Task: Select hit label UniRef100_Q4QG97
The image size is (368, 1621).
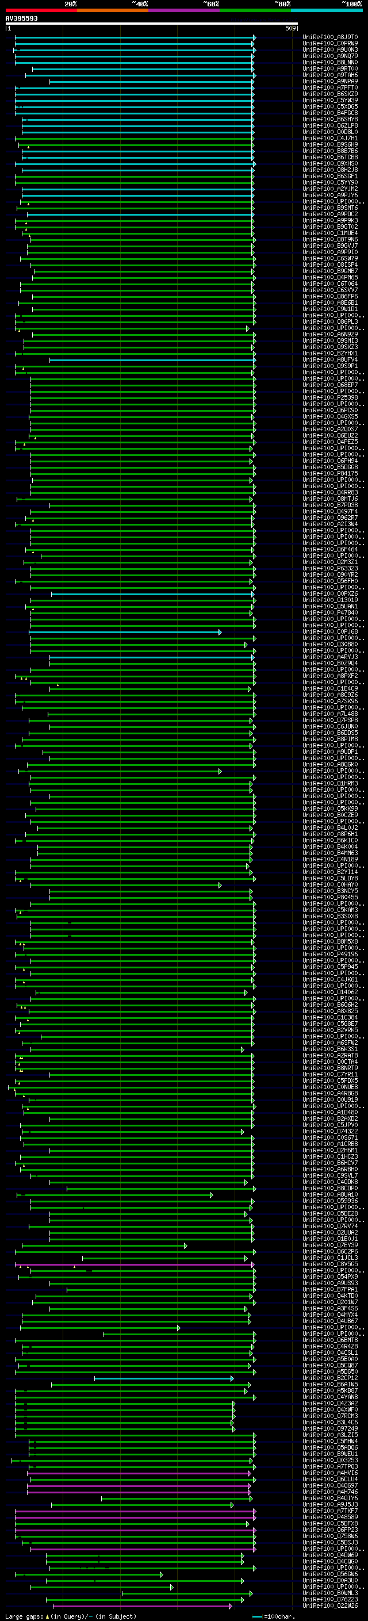Action: point(329,1485)
